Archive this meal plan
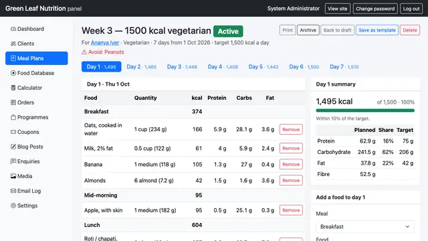The width and height of the screenshot is (428, 241). click(308, 30)
